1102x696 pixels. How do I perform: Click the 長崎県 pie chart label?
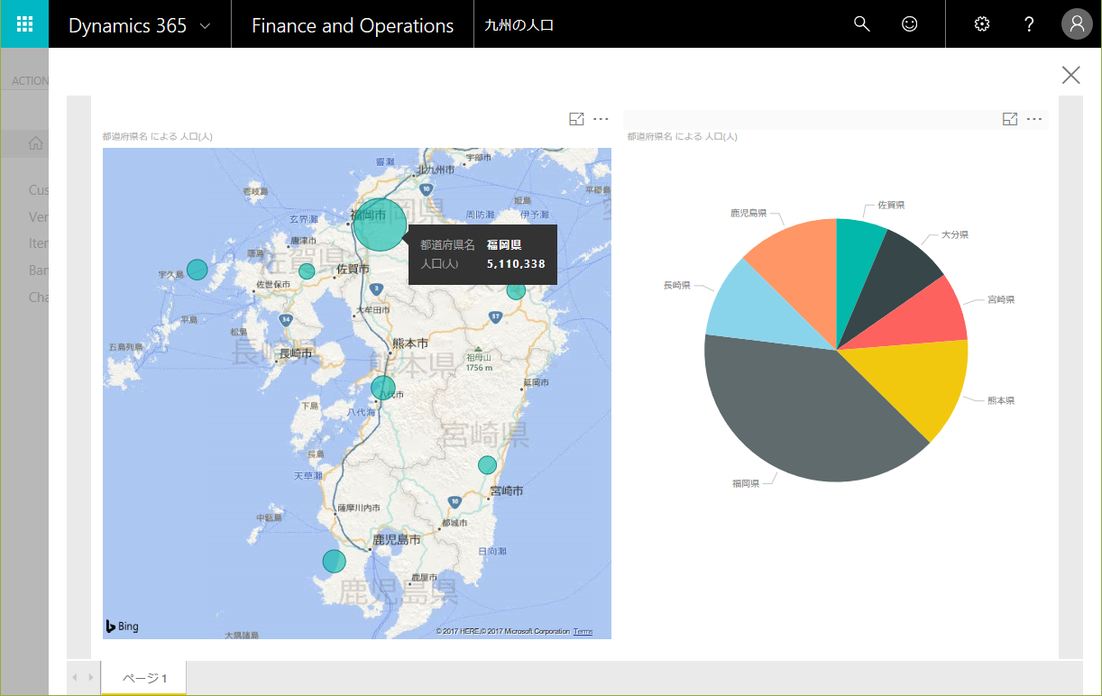[677, 285]
